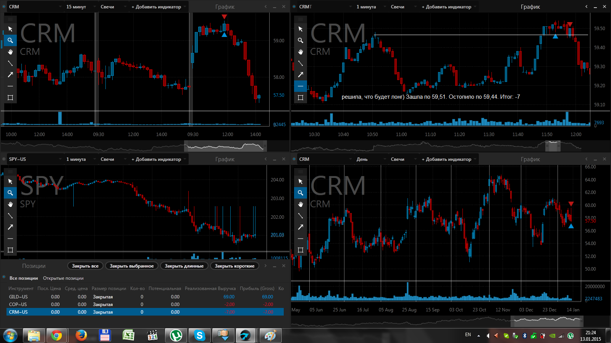Click the 'Закрыть короткие' button
The image size is (611, 343).
(234, 266)
